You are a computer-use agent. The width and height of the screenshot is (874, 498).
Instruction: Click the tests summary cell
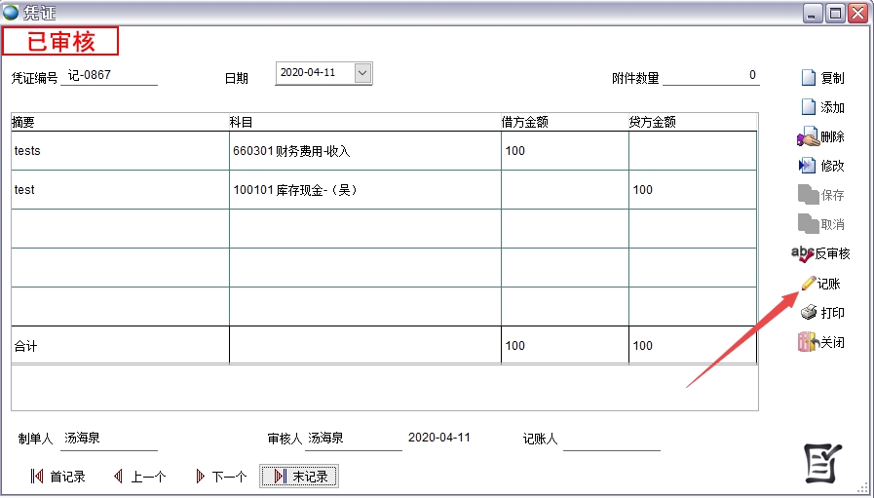coord(120,151)
